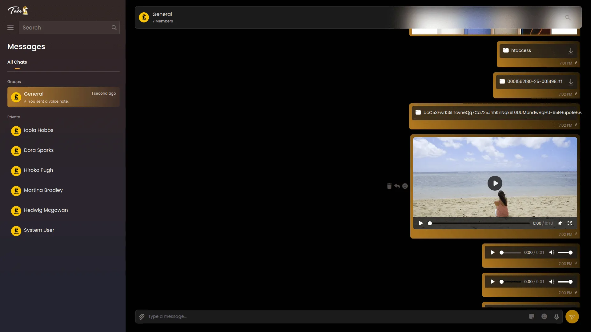Open the emoji picker in message bar
The width and height of the screenshot is (591, 332).
(x=544, y=317)
